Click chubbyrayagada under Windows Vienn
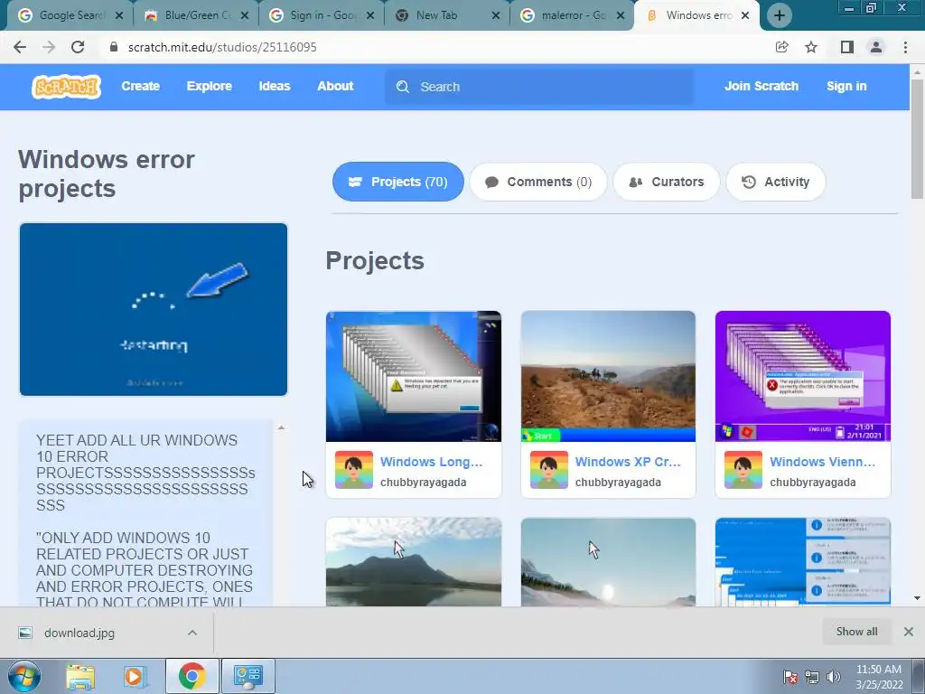The image size is (925, 694). (812, 483)
